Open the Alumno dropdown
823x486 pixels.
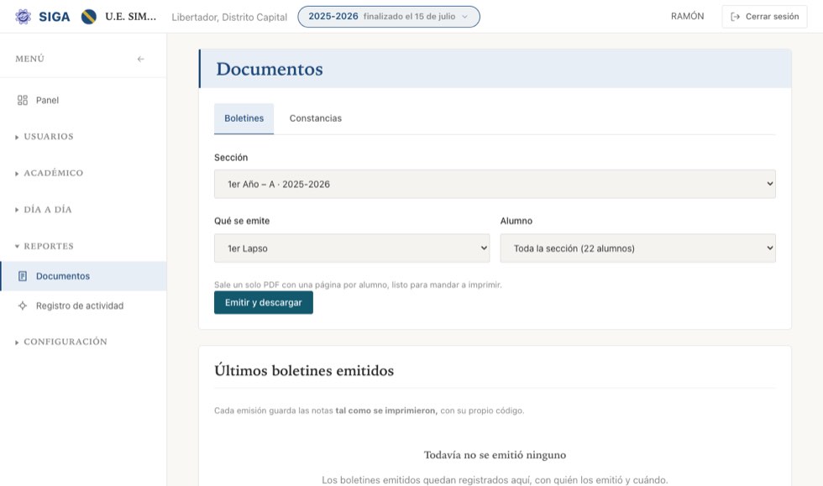(637, 248)
